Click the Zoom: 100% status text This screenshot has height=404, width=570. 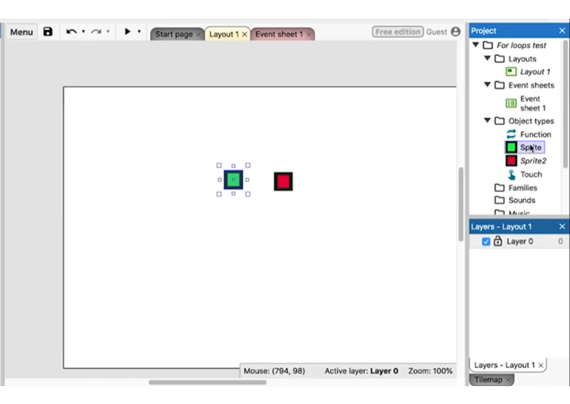pyautogui.click(x=430, y=371)
